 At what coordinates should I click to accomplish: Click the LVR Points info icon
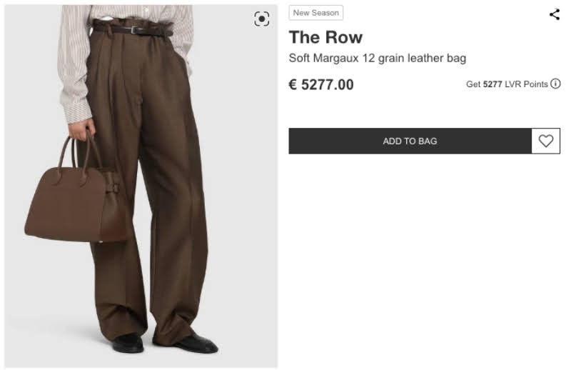[555, 84]
